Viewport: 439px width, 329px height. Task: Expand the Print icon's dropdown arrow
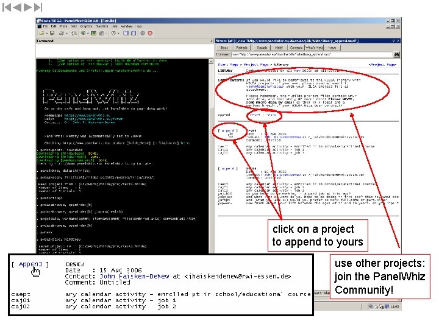(x=66, y=33)
